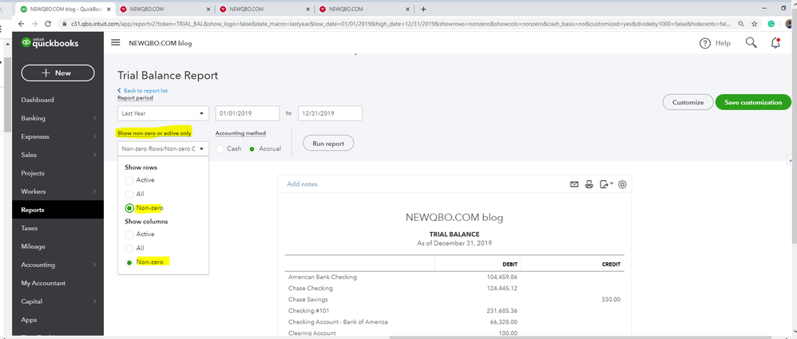The width and height of the screenshot is (797, 339).
Task: Open the notifications bell
Action: [775, 42]
